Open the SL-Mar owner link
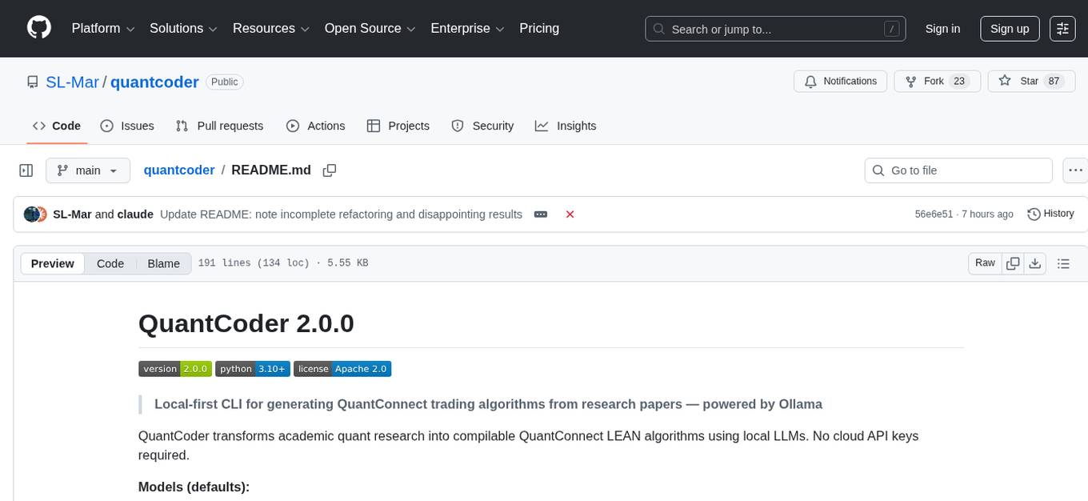 [73, 82]
